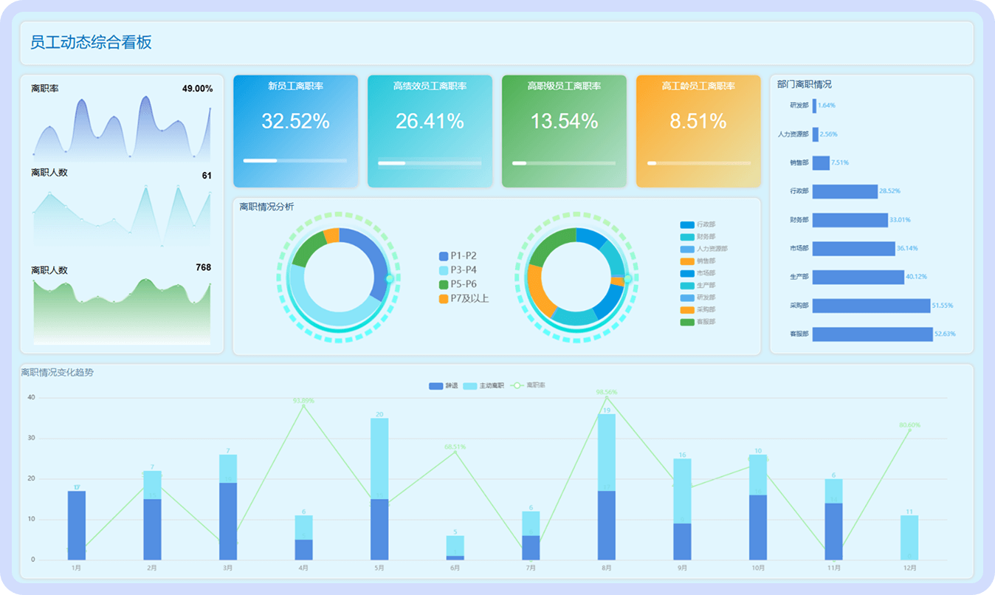This screenshot has width=995, height=595.
Task: Click the progress bar in 高职级员工离职率 card
Action: click(x=564, y=163)
